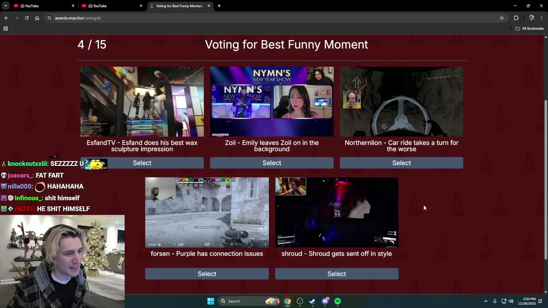Open the Zoil Nymn's New Year Show thumbnail

coord(272,102)
